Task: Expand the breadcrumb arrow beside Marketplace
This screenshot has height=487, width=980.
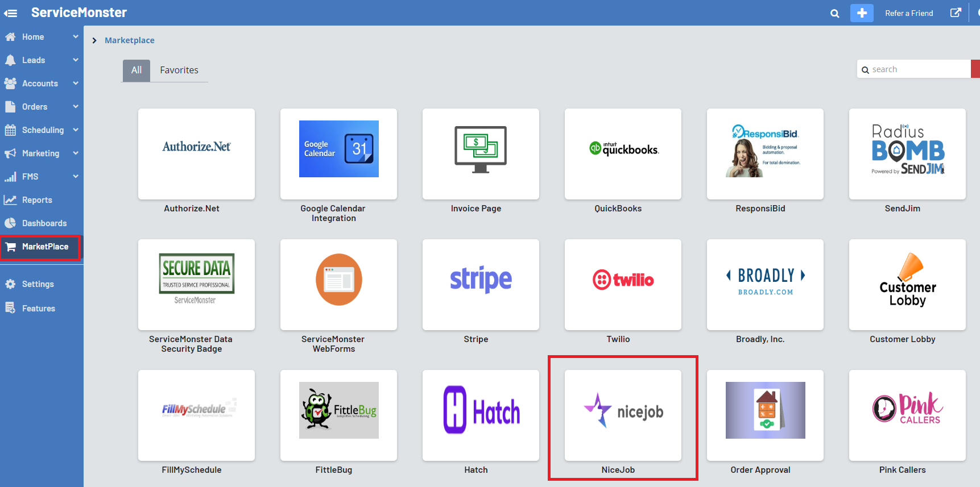Action: [x=94, y=40]
